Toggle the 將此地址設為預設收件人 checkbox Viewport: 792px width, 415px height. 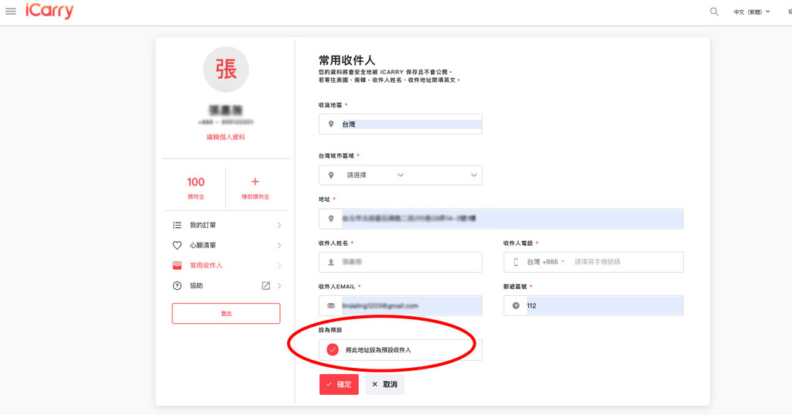333,350
